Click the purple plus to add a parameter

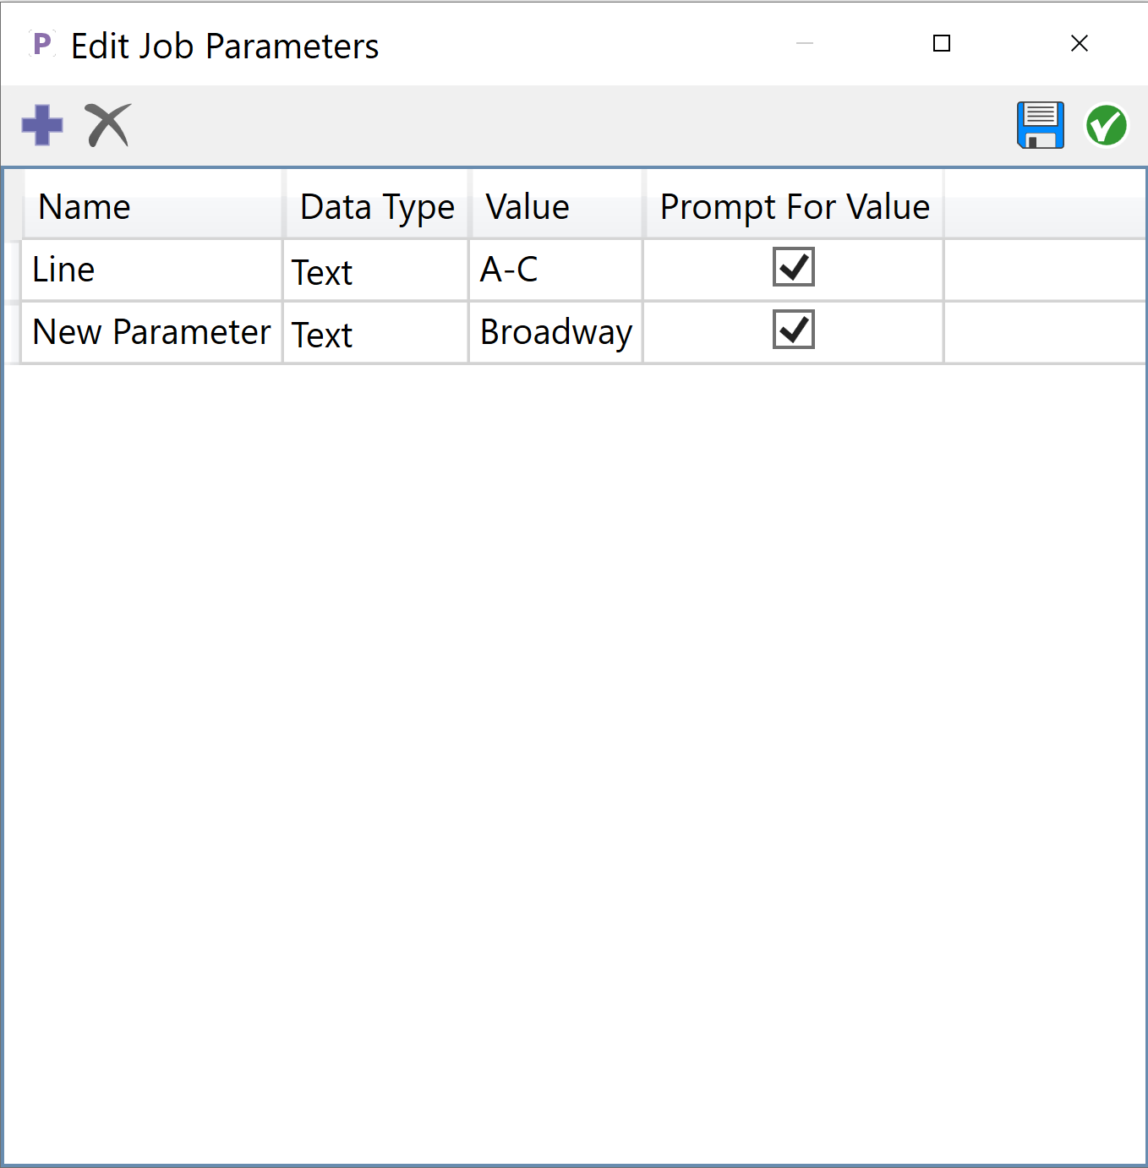[41, 124]
